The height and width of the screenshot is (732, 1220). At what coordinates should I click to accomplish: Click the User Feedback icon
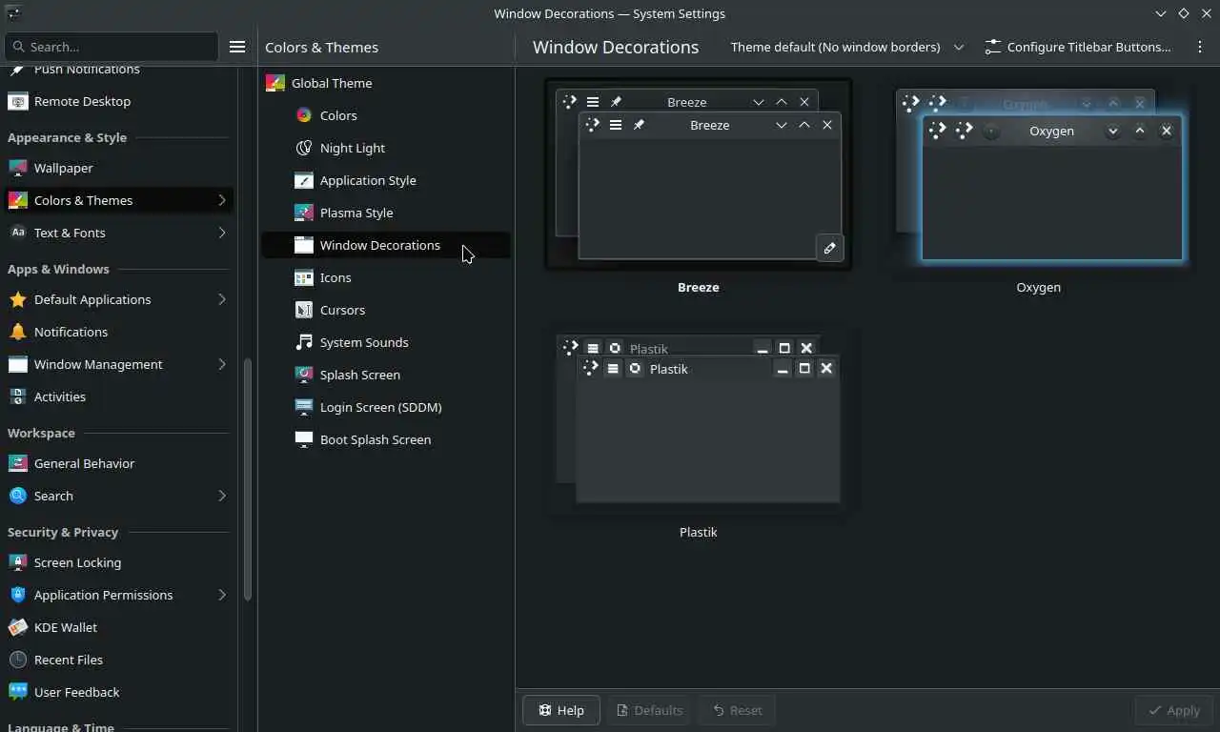pos(17,692)
